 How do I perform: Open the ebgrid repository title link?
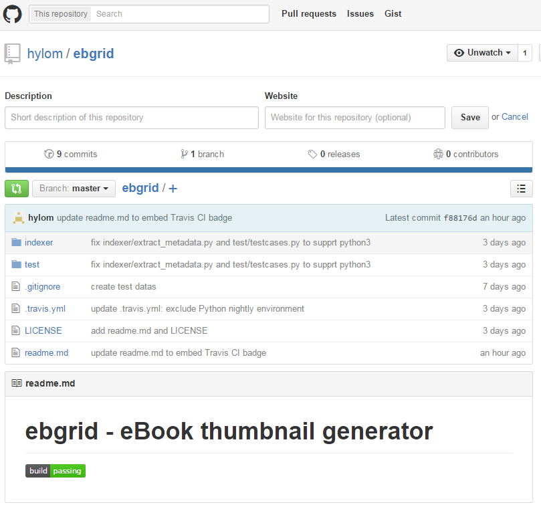tap(94, 54)
